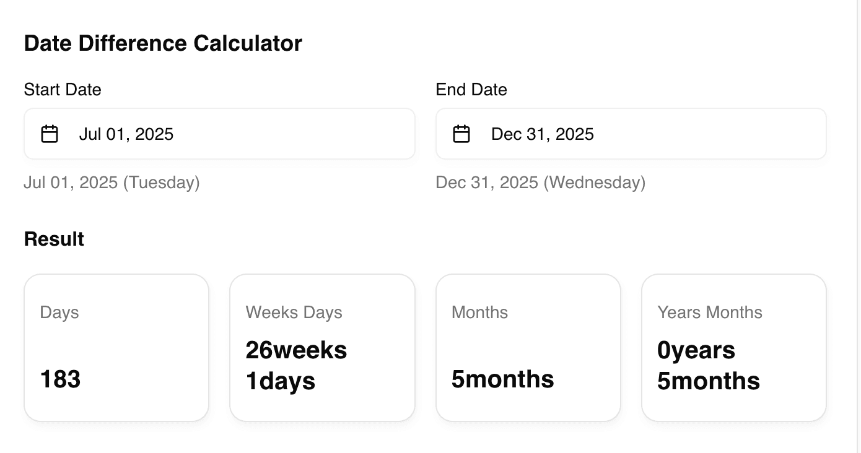Viewport: 861px width, 453px height.
Task: Click the Result section heading
Action: [54, 239]
